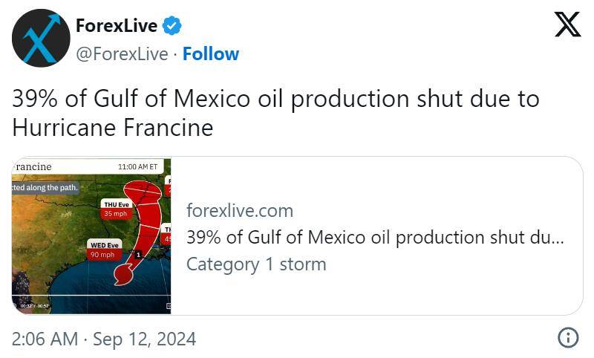
Task: Click the tweet text about Gulf of Mexico
Action: point(275,113)
